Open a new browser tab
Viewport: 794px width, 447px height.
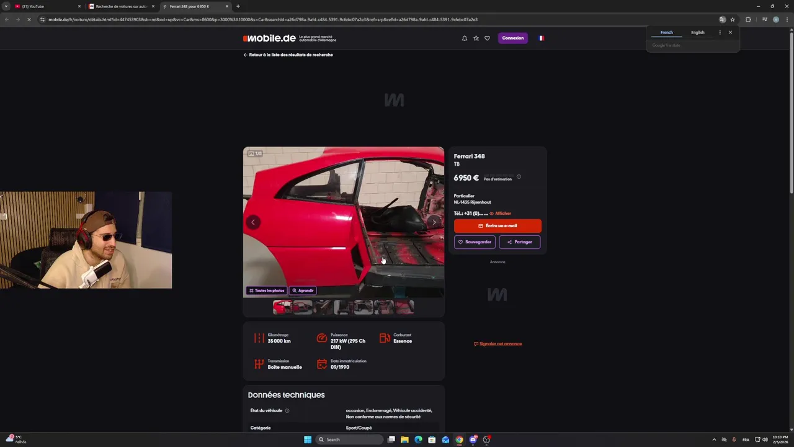238,6
